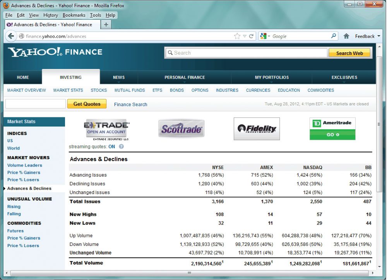Click the EDUCATION sub-navigation link
The width and height of the screenshot is (387, 280).
(x=289, y=90)
